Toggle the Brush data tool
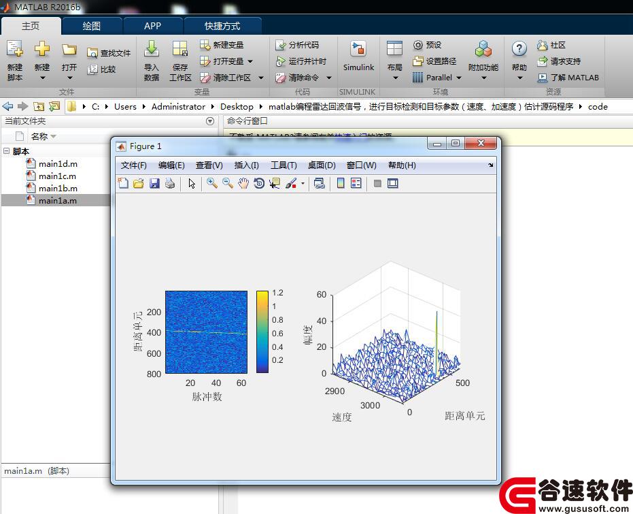The width and height of the screenshot is (633, 514). (x=291, y=183)
